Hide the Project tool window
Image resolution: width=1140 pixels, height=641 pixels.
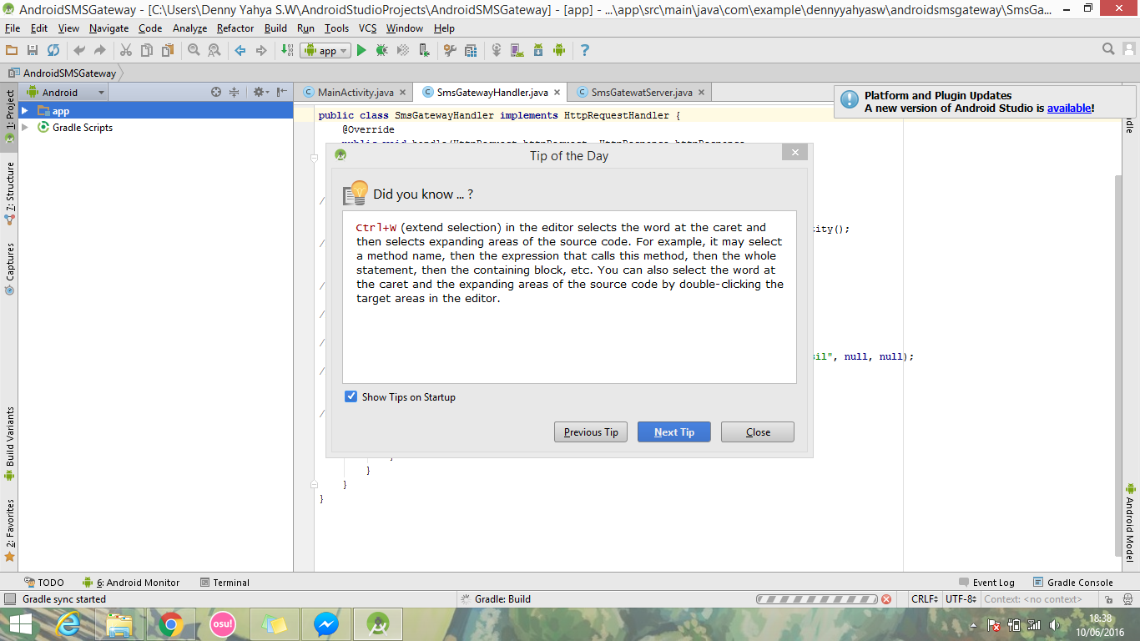tap(282, 92)
